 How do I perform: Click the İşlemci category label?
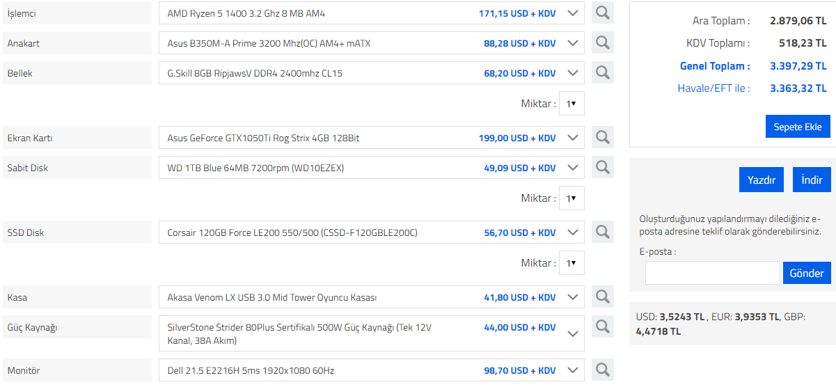pos(77,13)
